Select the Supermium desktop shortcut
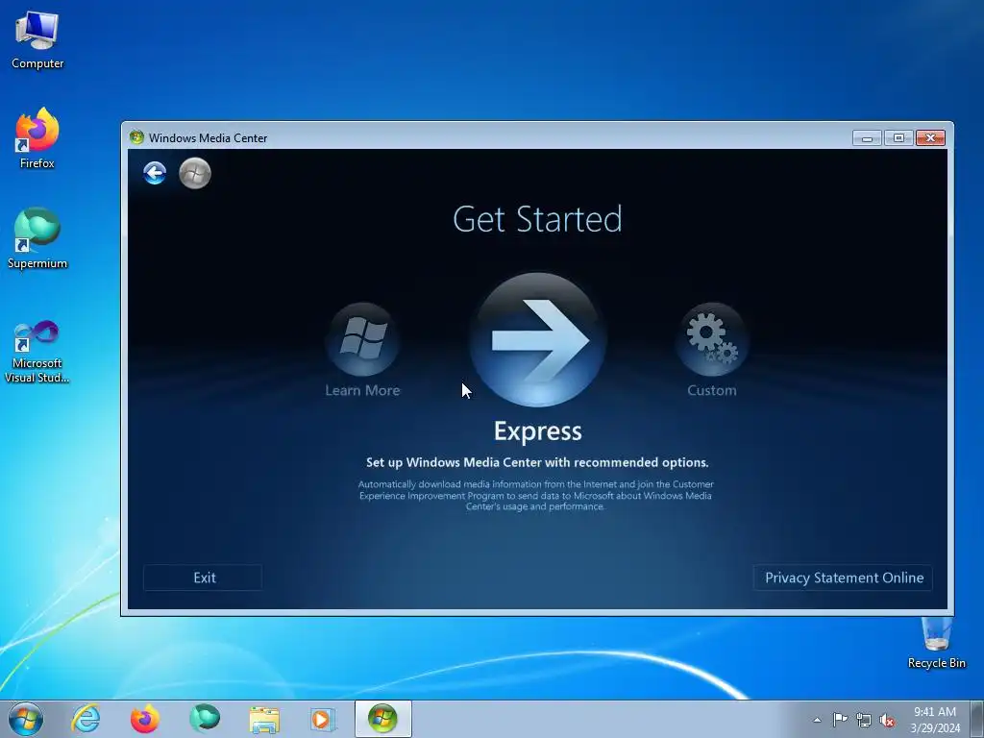The width and height of the screenshot is (984, 738). click(37, 239)
